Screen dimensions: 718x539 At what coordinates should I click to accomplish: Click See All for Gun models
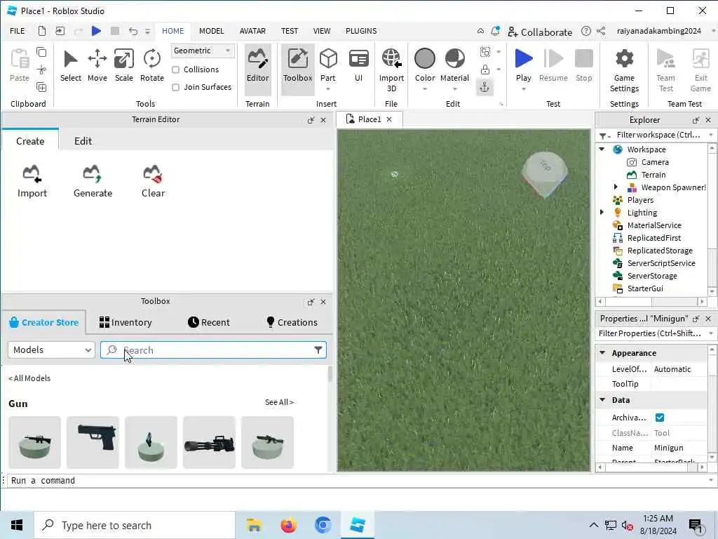pos(279,402)
